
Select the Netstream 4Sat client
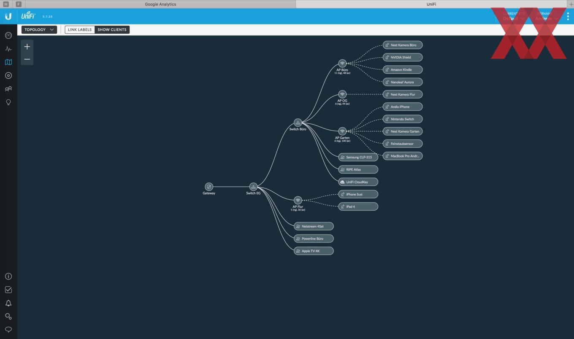[314, 226]
